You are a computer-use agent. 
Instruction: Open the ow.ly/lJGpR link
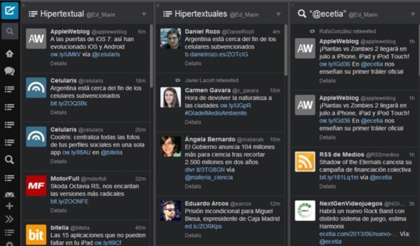235,105
